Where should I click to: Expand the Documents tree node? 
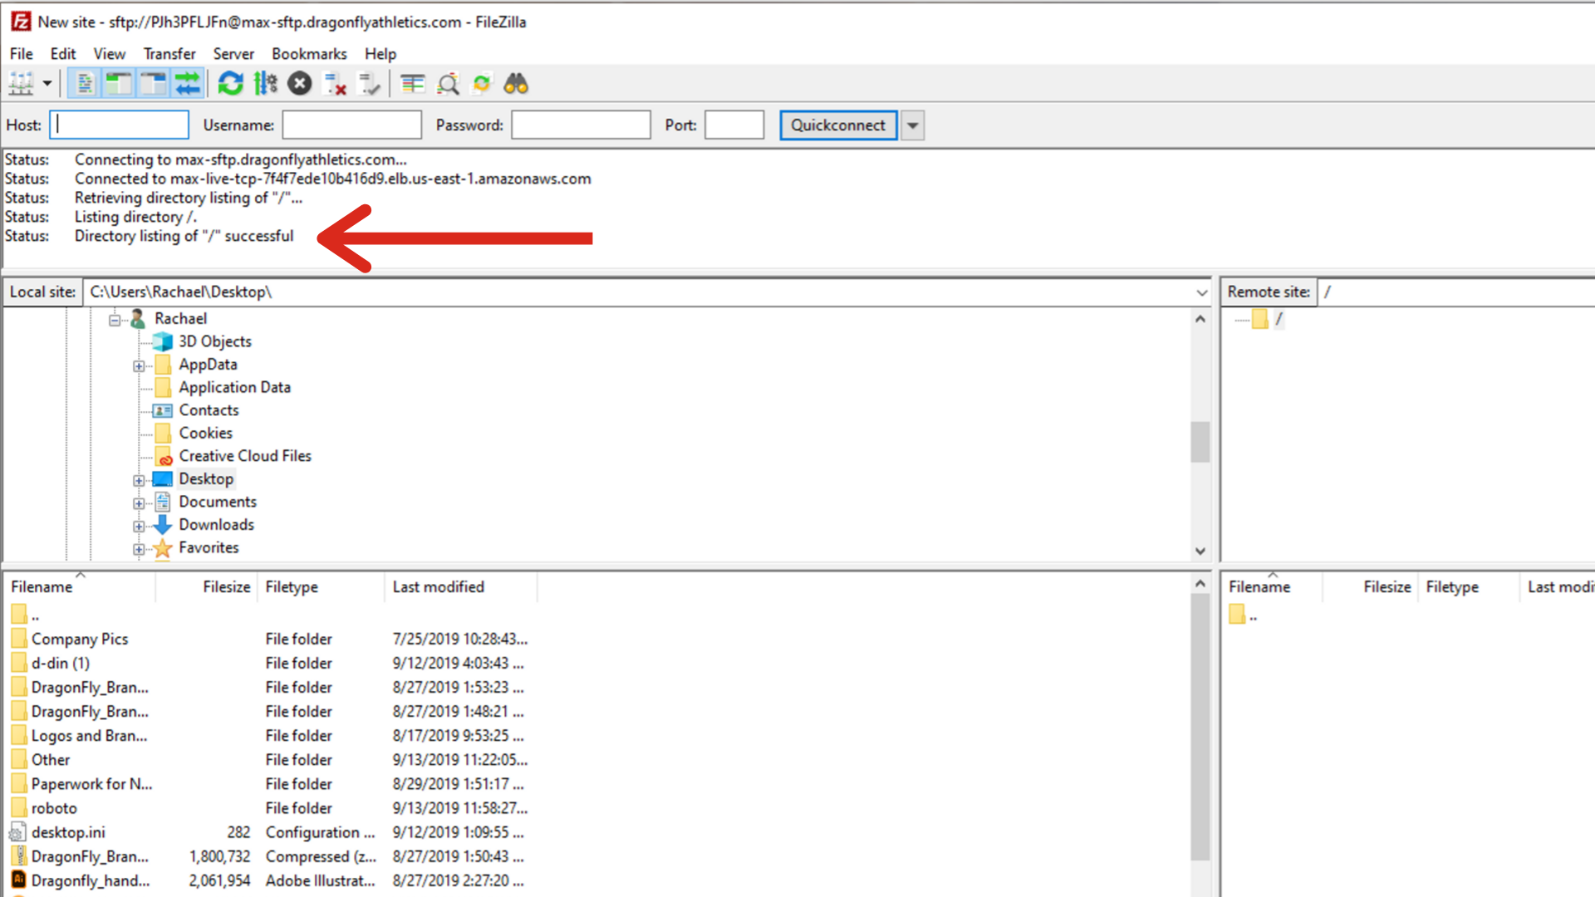[139, 503]
